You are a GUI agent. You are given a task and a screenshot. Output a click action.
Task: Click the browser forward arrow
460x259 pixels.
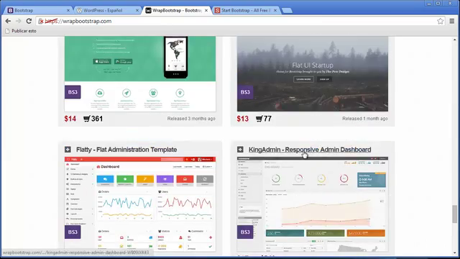pyautogui.click(x=19, y=21)
